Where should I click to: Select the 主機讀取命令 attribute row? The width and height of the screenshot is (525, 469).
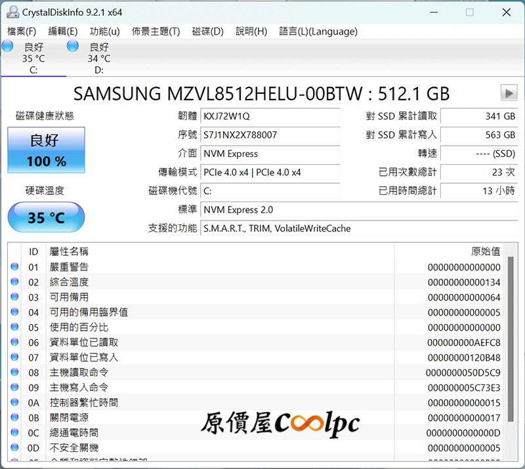[256, 373]
